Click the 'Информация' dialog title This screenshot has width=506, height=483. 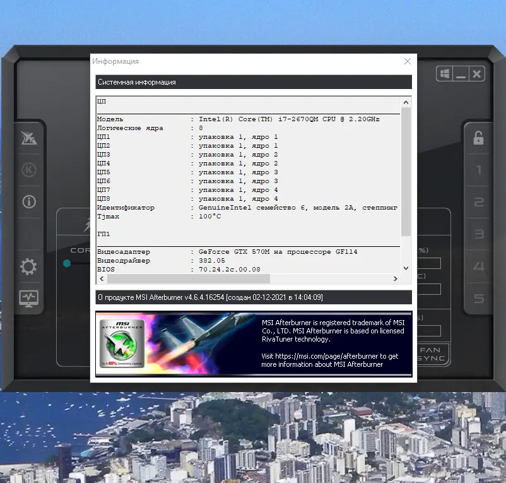pos(115,61)
